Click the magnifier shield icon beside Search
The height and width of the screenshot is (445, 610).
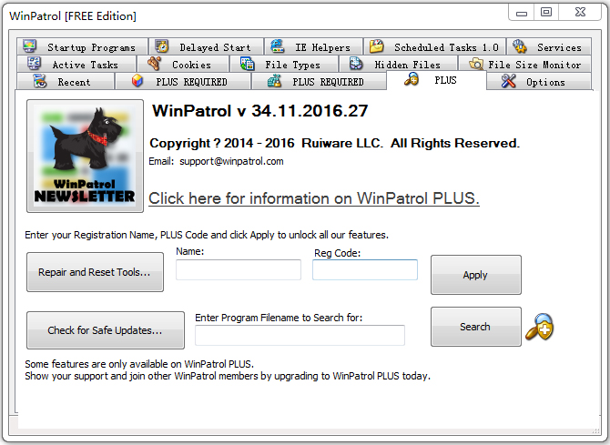539,327
